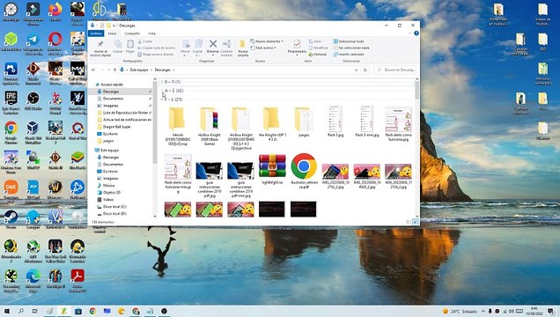The image size is (560, 317).
Task: Click the Windows Start button
Action: click(x=7, y=311)
